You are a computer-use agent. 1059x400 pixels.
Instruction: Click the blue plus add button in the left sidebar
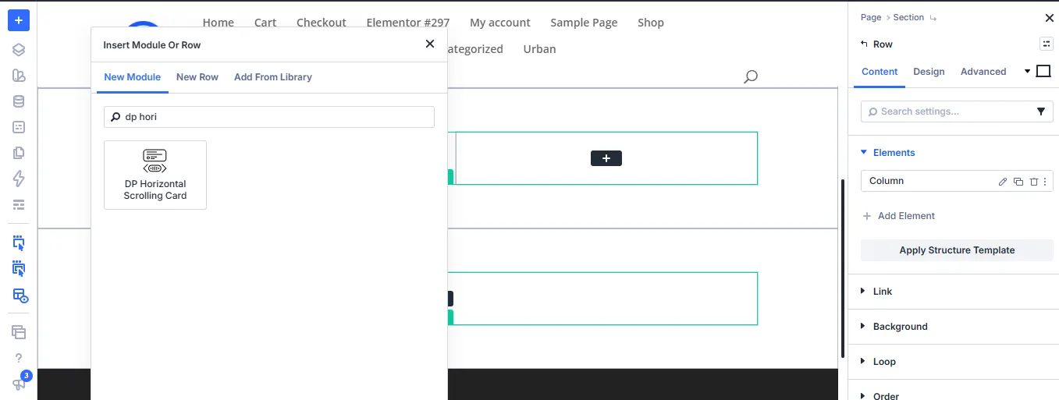point(19,20)
